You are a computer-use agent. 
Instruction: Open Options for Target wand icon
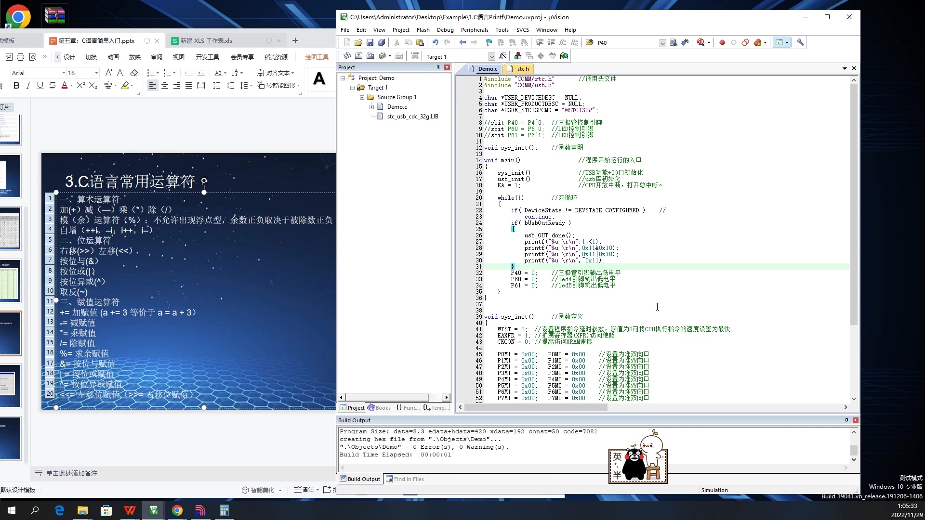[502, 56]
